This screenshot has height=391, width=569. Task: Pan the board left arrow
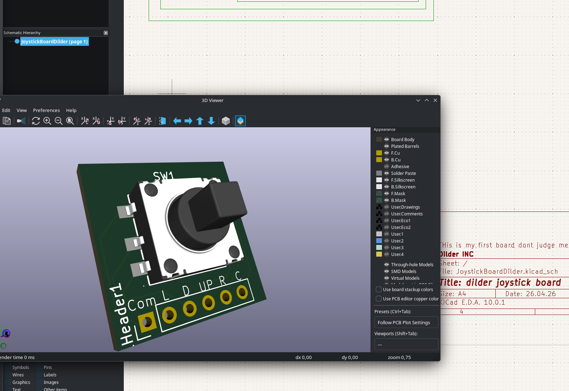(177, 121)
